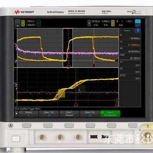Change the Zone 1 Intersect setting
This screenshot has width=153, height=153.
click(69, 114)
